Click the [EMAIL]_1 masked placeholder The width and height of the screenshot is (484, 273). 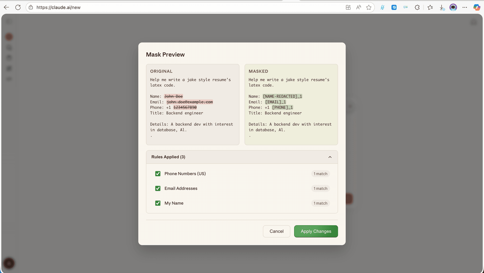(x=275, y=102)
